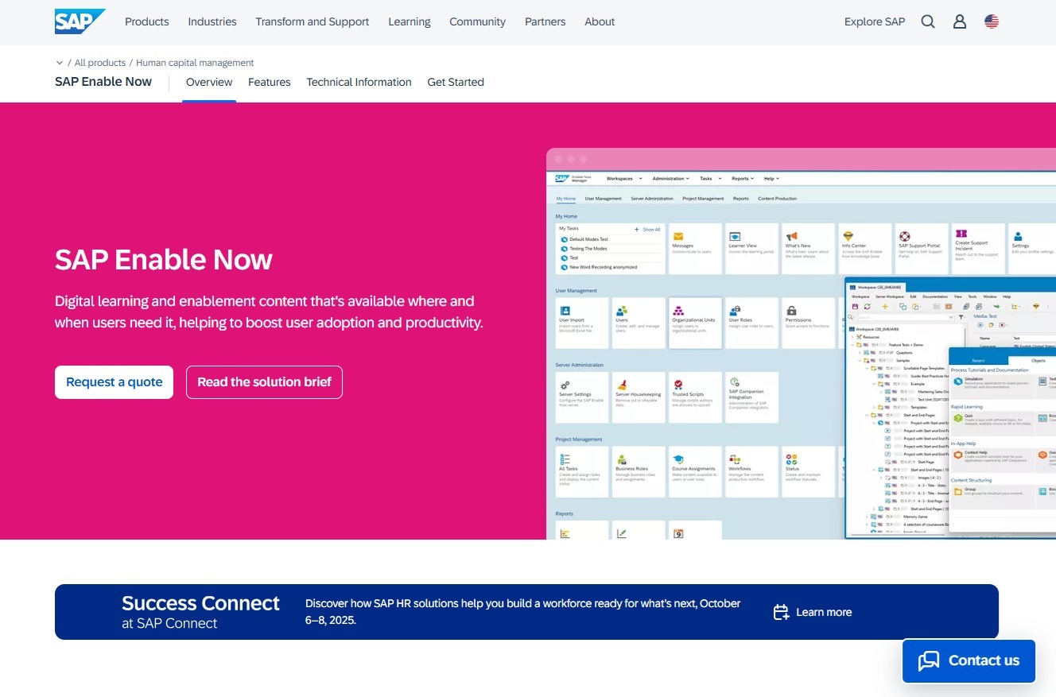Click the All Tasks tile in the screenshot
Screen dimensions: 1056x697
pos(582,471)
